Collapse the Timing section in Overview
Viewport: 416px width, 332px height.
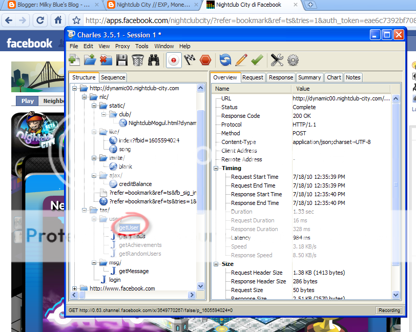tap(217, 168)
